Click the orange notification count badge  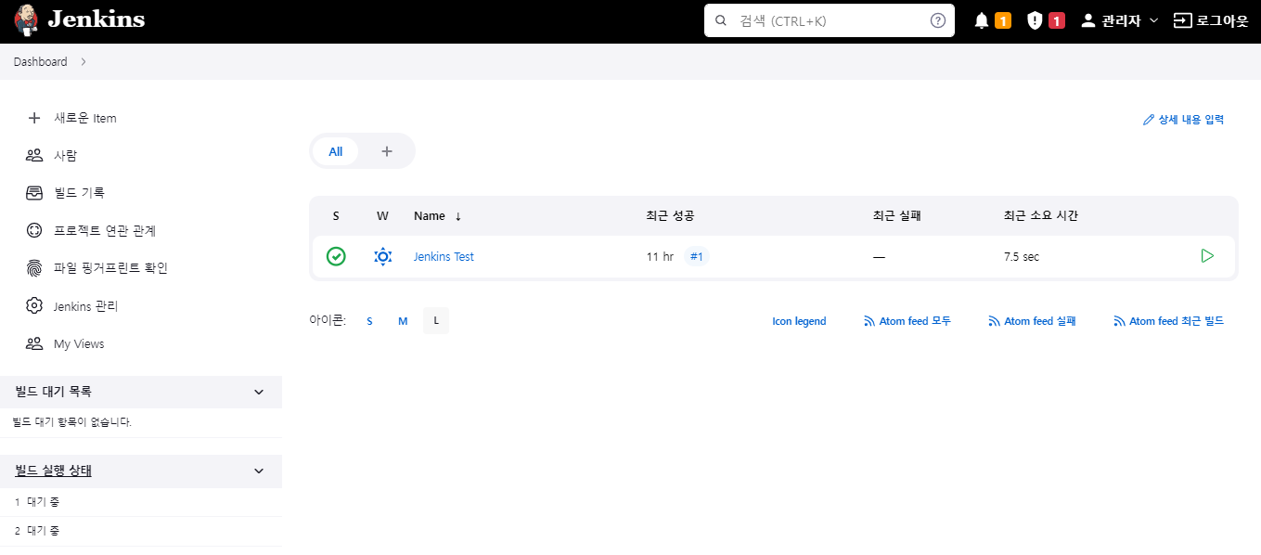[x=1003, y=20]
